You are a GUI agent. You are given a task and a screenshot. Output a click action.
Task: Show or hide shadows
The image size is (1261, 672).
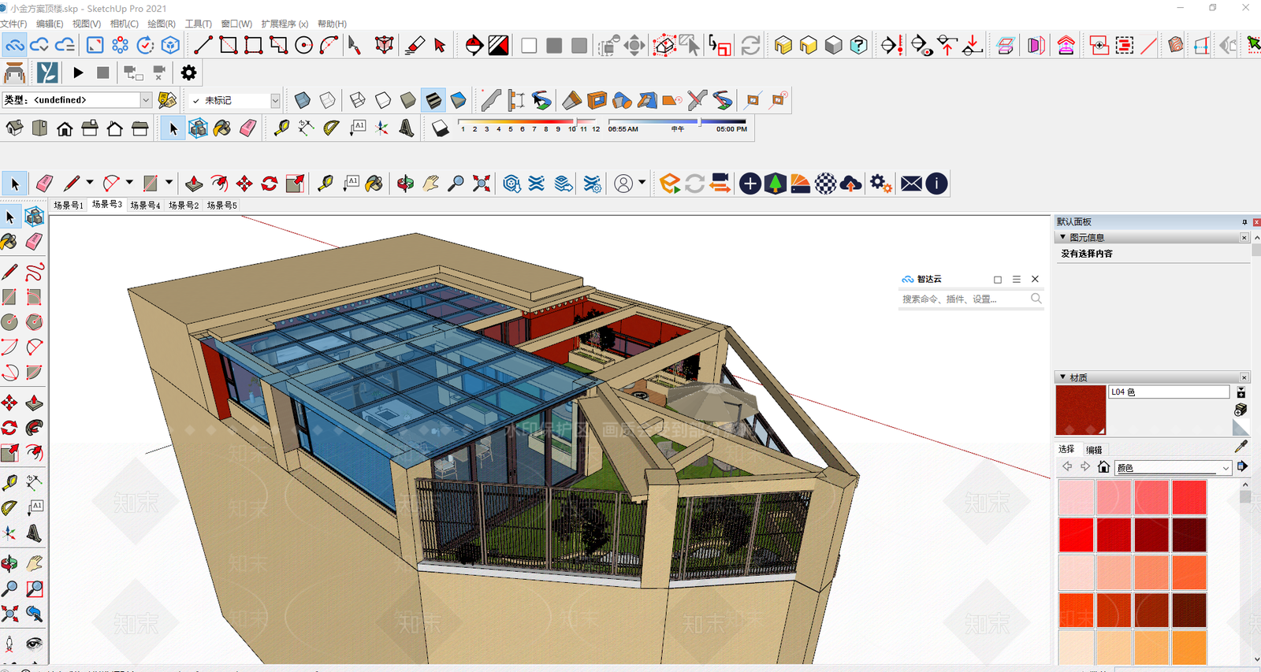tap(441, 128)
